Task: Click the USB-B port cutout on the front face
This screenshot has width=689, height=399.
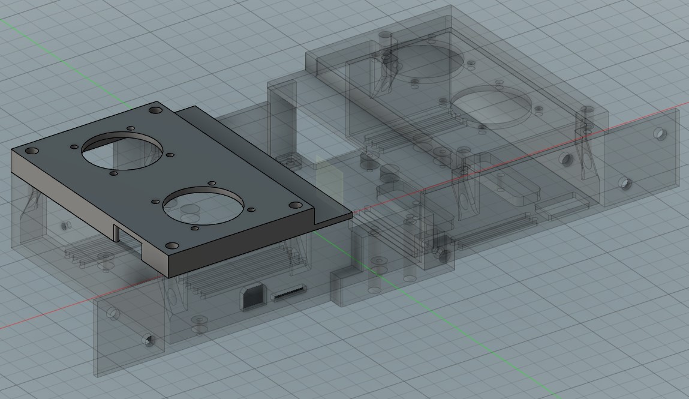Action: (x=252, y=296)
